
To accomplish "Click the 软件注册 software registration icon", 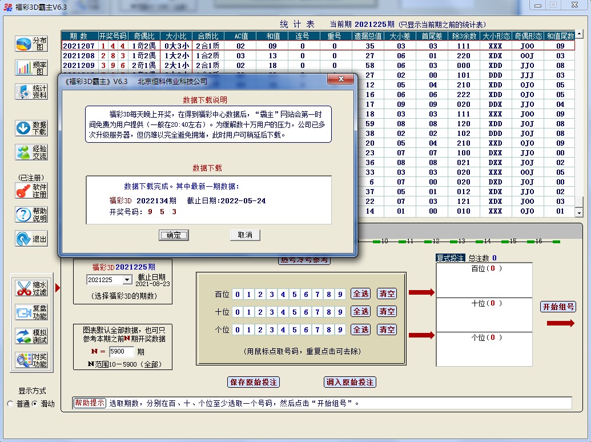I will (x=31, y=191).
